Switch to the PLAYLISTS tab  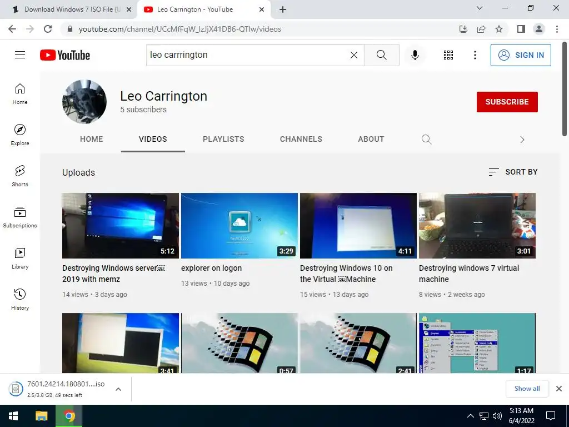click(x=223, y=139)
